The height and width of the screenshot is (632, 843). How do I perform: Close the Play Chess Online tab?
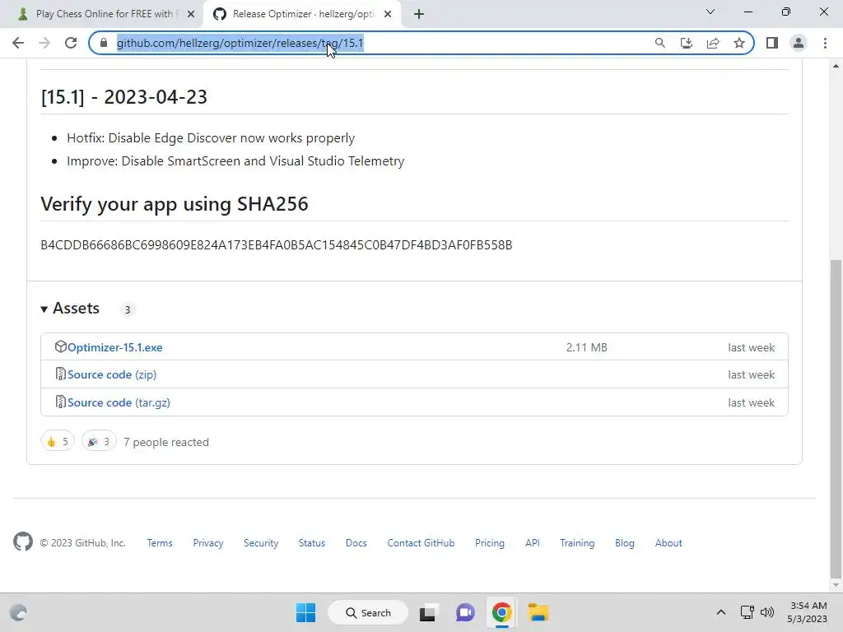pyautogui.click(x=191, y=14)
